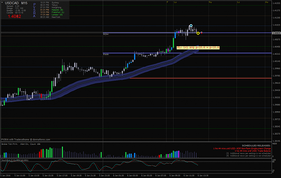The image size is (281, 178).
Task: Click the USD Trade Balance news line
Action: (x=253, y=151)
